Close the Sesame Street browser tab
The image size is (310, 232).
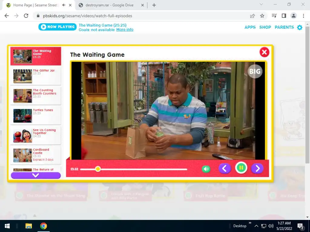pyautogui.click(x=70, y=5)
